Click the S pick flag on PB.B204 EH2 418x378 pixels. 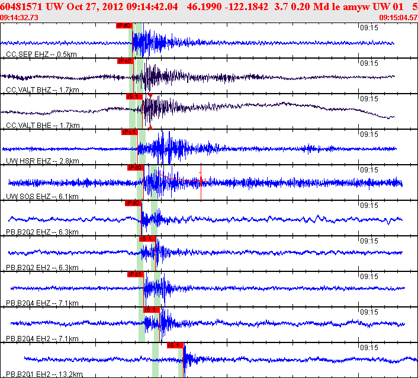[x=152, y=309]
